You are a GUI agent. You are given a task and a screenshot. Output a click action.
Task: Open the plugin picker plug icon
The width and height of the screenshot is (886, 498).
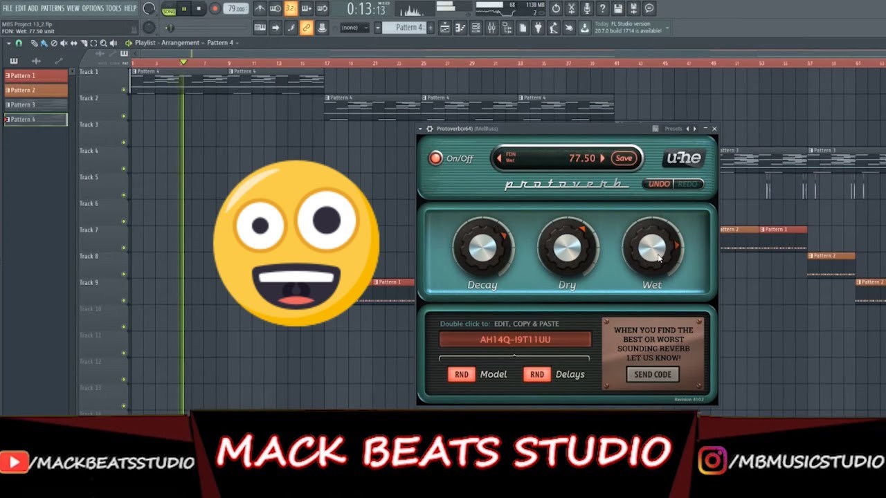coord(539,28)
